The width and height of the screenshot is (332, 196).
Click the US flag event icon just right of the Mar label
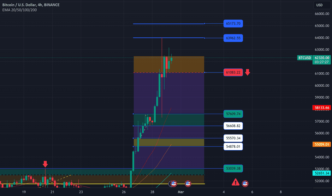point(188,184)
